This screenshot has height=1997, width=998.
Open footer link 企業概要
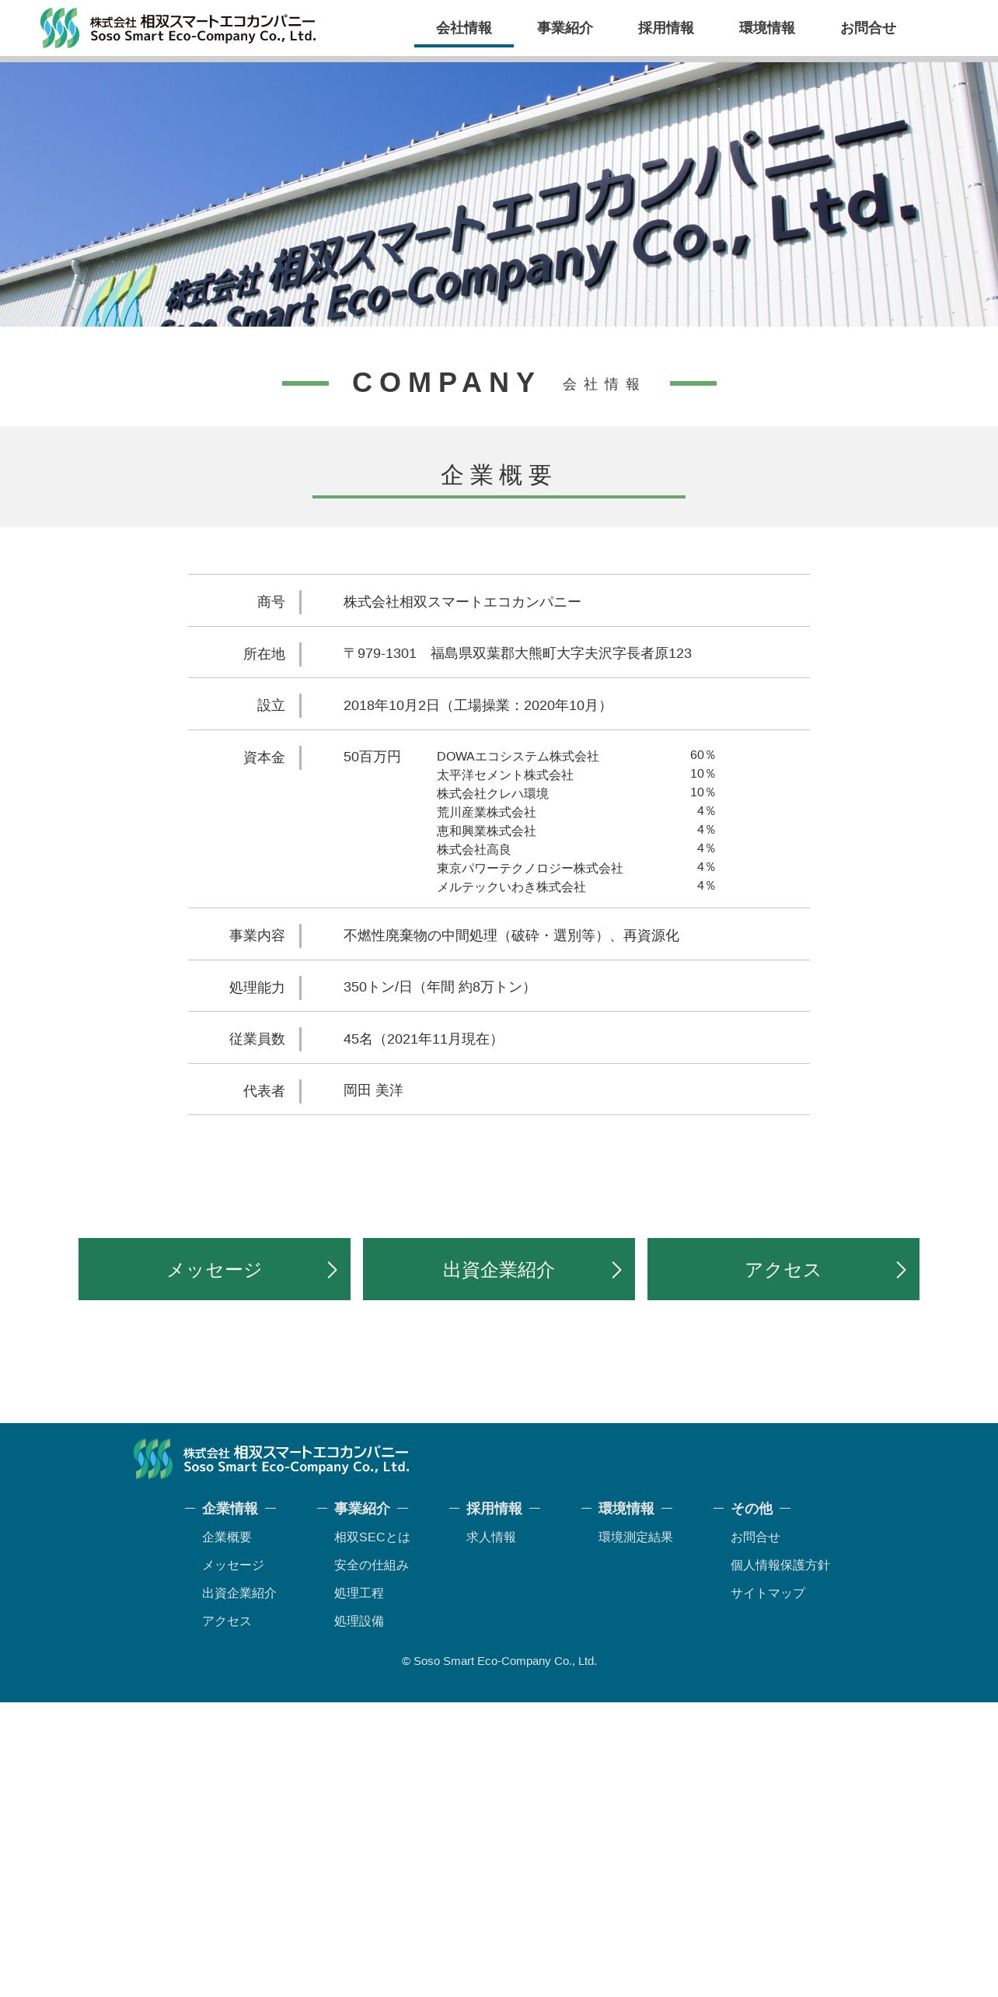[227, 1537]
